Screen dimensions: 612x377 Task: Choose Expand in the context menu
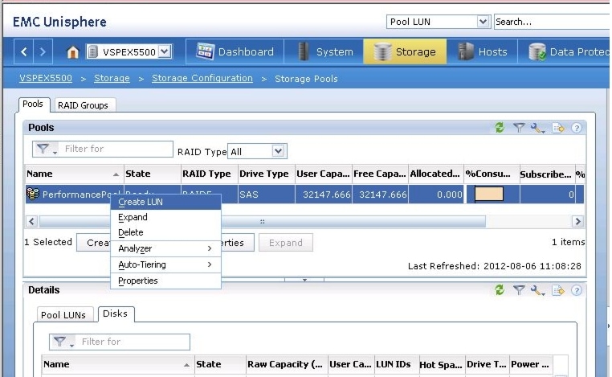166,217
